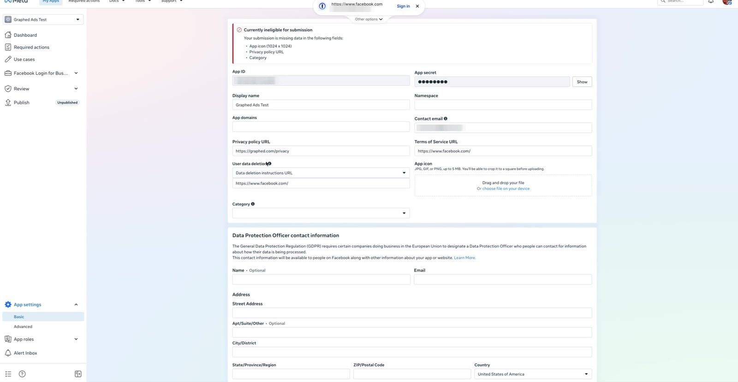Open the My Apps tab
This screenshot has height=382, width=738.
click(x=51, y=1)
